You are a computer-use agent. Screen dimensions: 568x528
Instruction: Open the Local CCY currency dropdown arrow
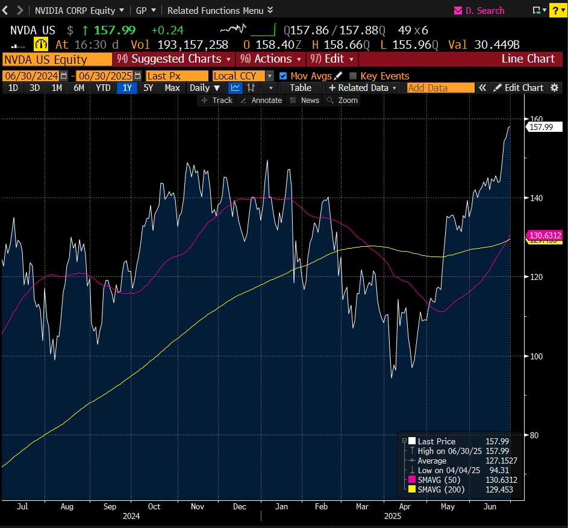pos(269,76)
